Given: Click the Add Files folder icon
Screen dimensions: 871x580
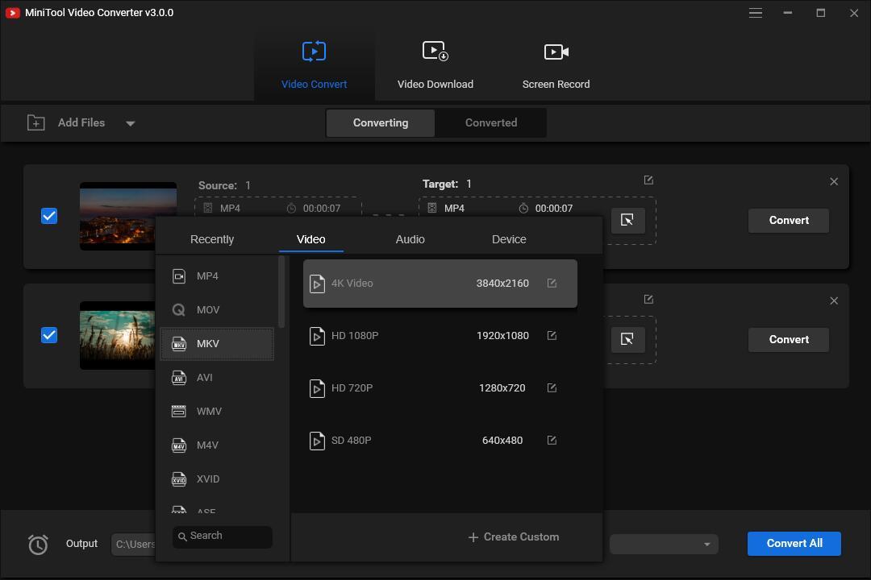Looking at the screenshot, I should point(36,122).
